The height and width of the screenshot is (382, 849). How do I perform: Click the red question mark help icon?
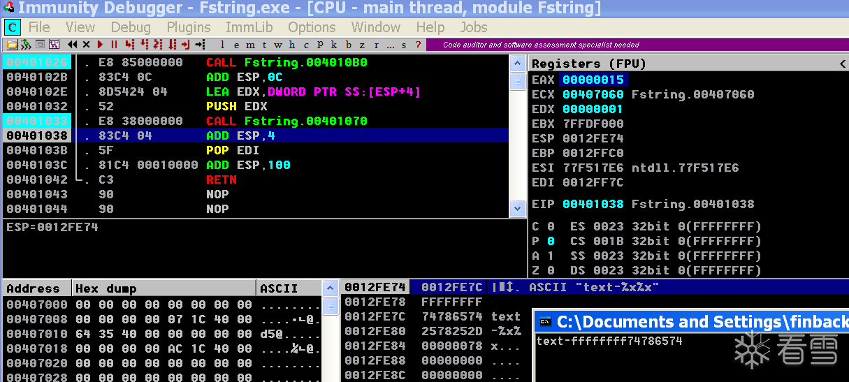point(418,45)
